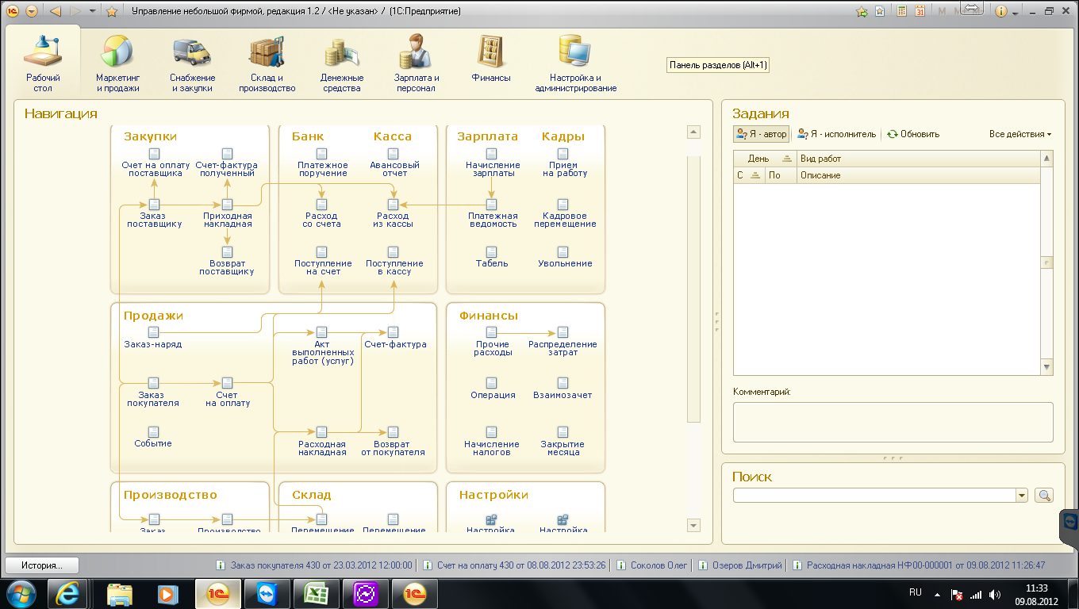Click the navigation panel's scroll down arrow
This screenshot has height=609, width=1079.
click(x=693, y=525)
